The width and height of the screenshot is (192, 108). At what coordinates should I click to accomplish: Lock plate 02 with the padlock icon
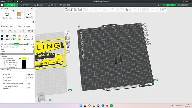point(147,39)
